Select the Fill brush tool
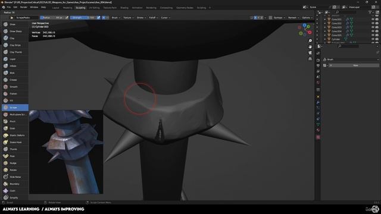This screenshot has width=381, height=214. point(15,100)
